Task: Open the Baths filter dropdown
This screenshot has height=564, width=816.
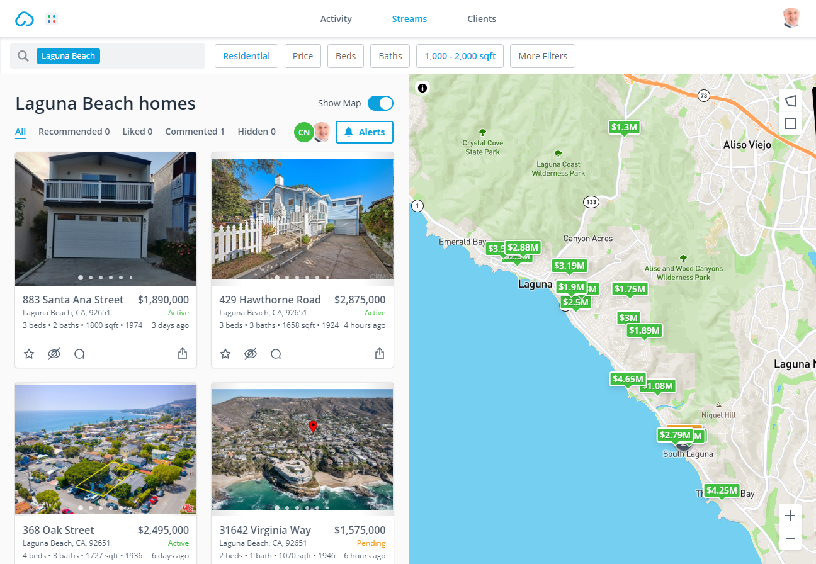Action: coord(390,56)
